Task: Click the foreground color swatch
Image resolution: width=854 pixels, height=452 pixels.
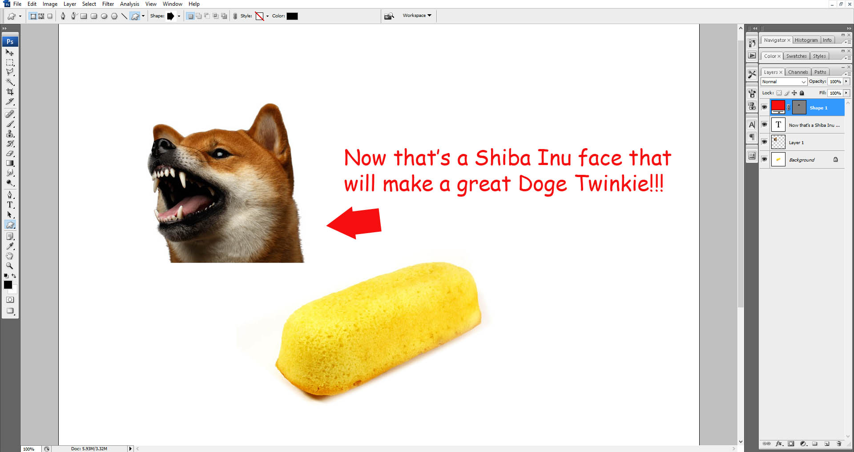Action: tap(8, 285)
